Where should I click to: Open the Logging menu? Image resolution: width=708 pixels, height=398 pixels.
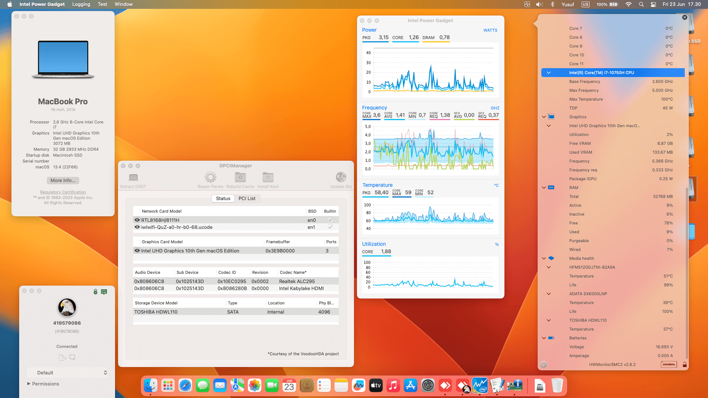[x=81, y=4]
